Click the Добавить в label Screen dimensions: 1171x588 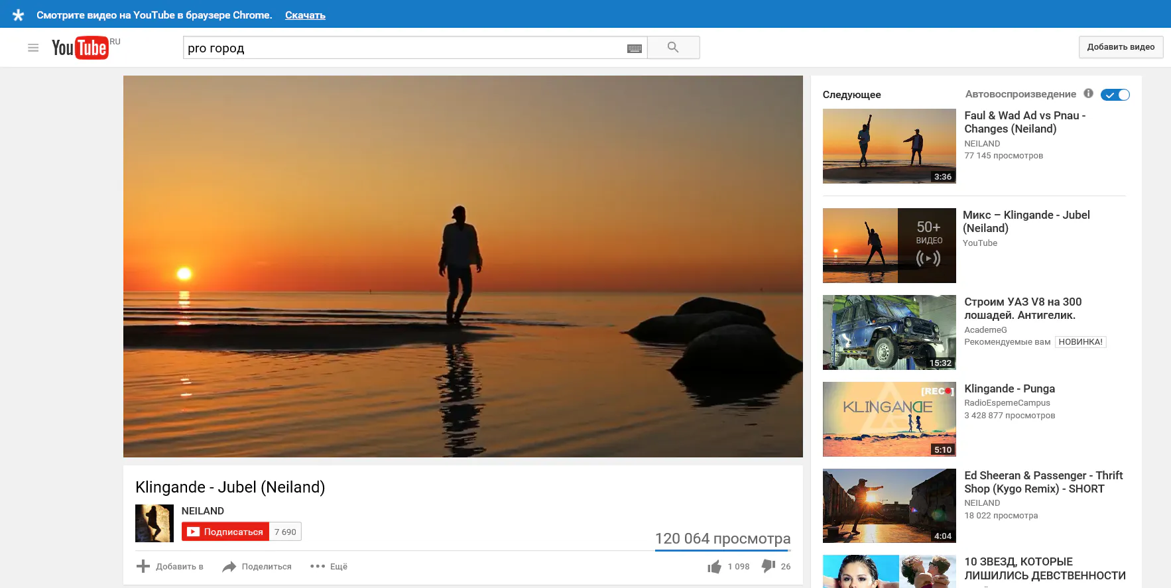point(180,567)
